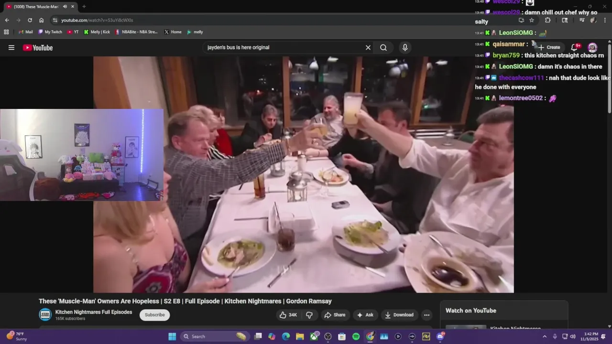Open File Explorer from the taskbar
Viewport: 612px width, 344px height.
tap(300, 336)
